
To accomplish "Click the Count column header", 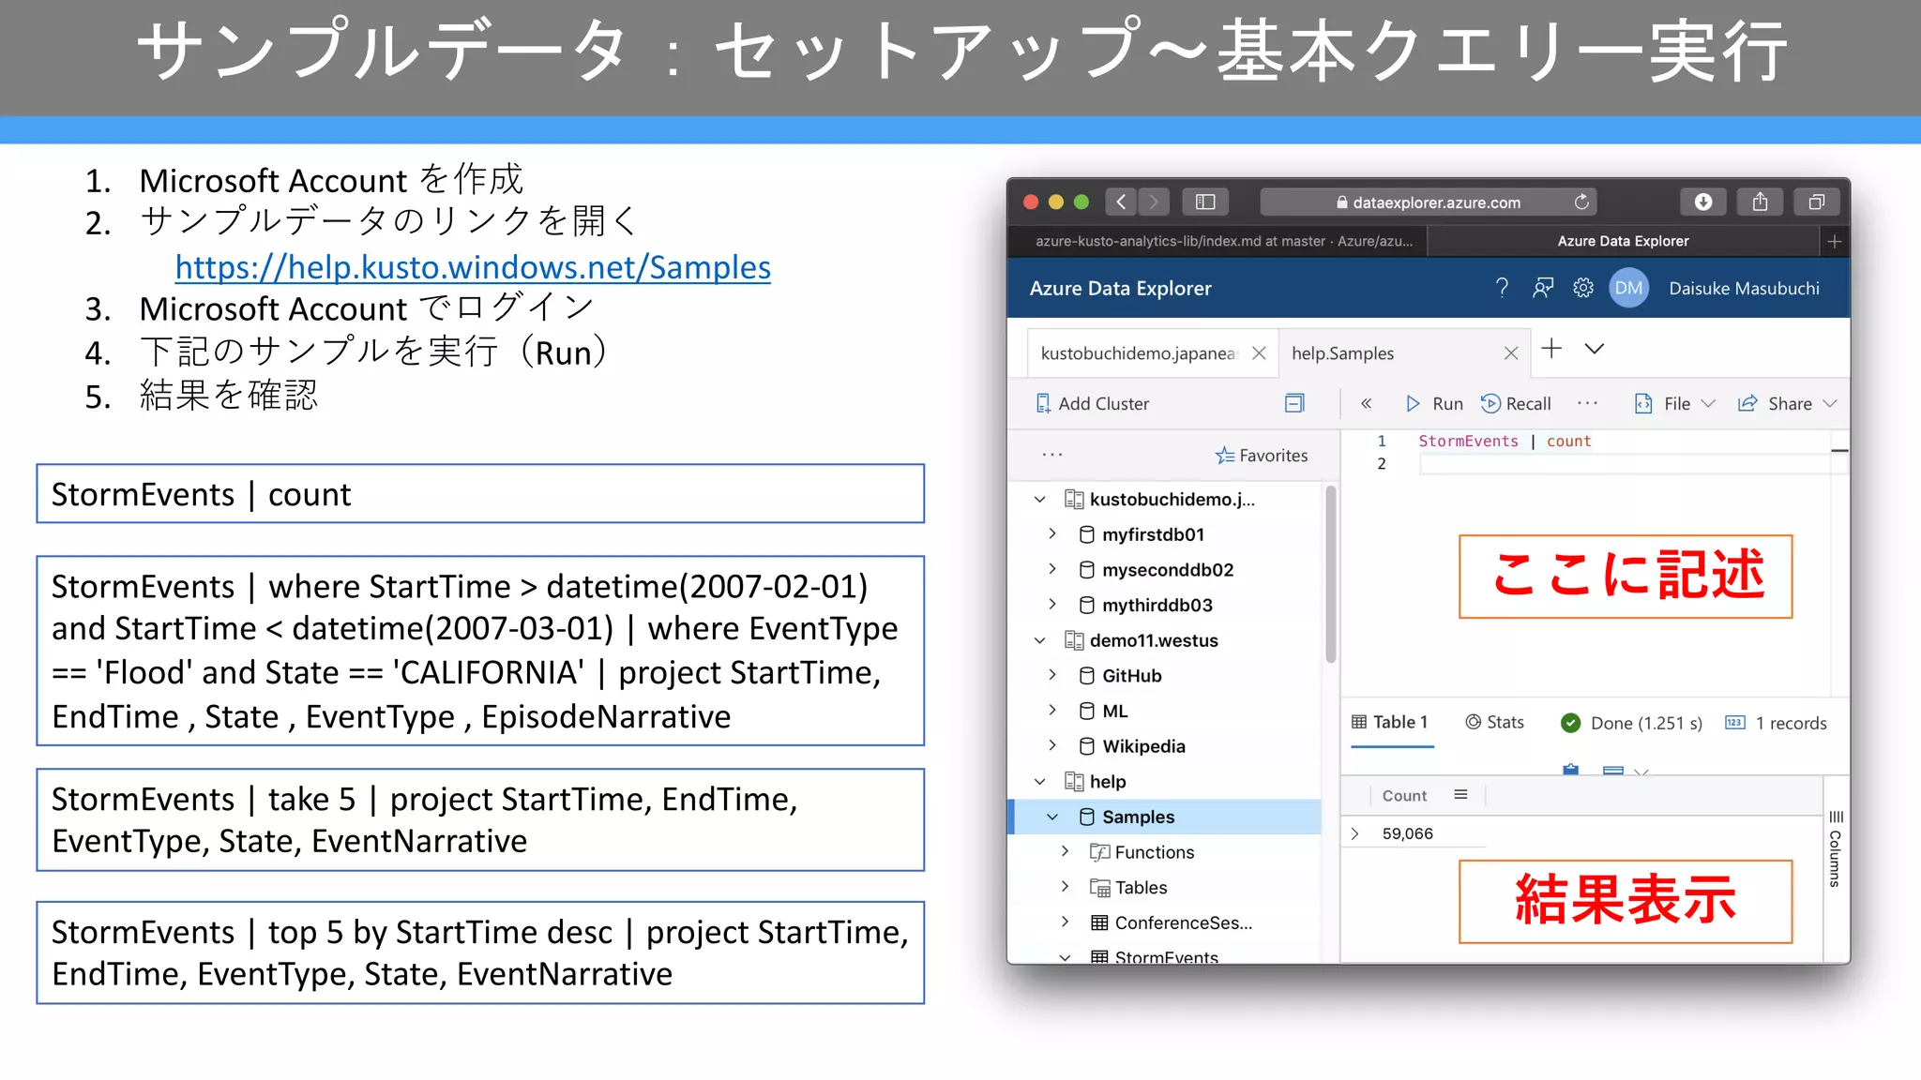I will point(1404,795).
